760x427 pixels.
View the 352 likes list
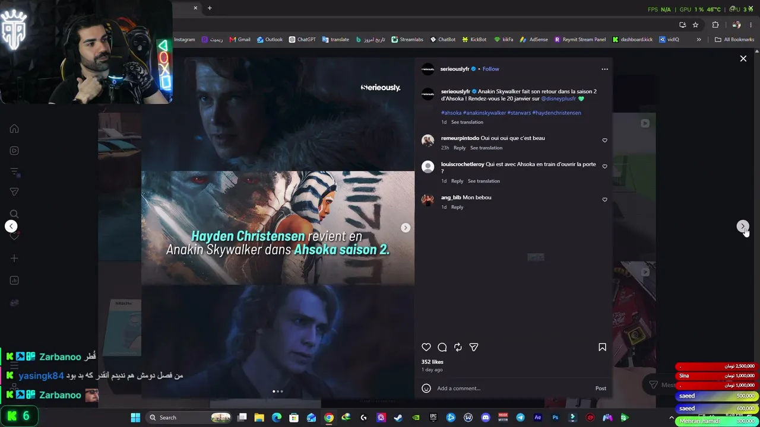[x=432, y=362]
